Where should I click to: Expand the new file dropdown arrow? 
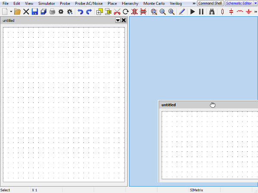coord(11,12)
